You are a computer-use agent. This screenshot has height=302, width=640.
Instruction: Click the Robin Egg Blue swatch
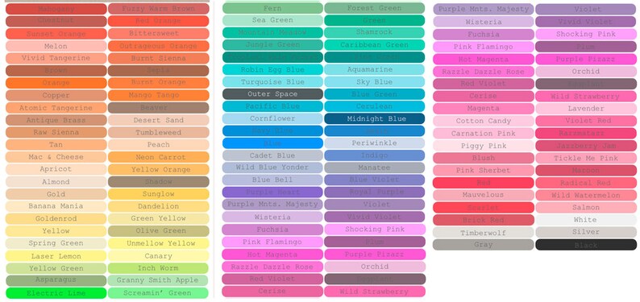coord(272,70)
